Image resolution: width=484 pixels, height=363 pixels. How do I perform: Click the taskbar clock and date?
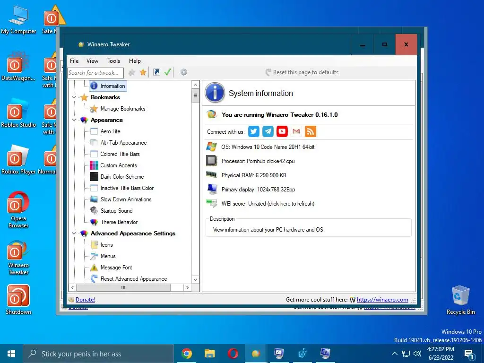point(441,354)
